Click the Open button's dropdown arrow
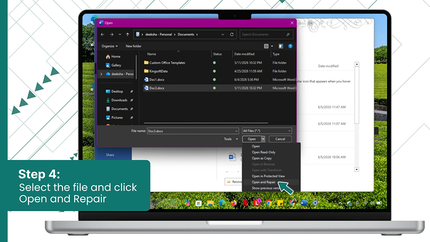Screen dimensions: 430x242 coord(263,139)
